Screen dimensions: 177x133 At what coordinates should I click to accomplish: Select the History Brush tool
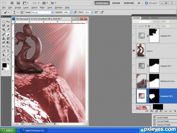click(8, 38)
